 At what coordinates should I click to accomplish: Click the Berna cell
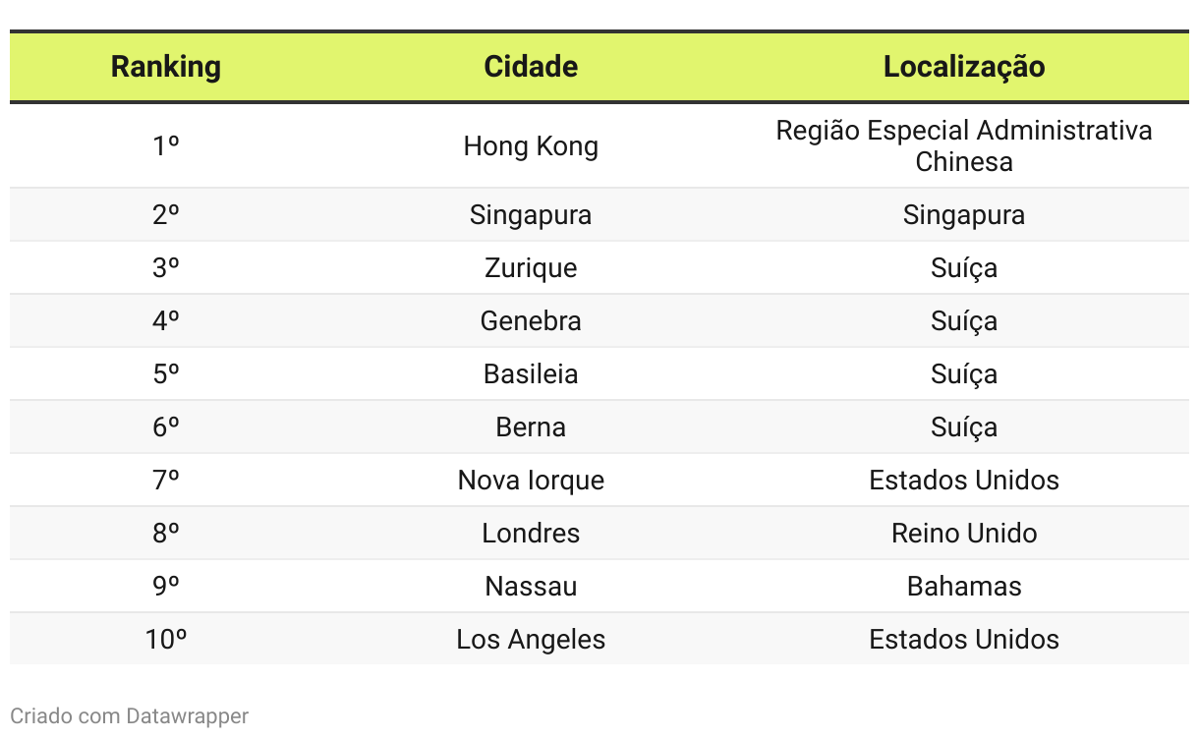(531, 427)
